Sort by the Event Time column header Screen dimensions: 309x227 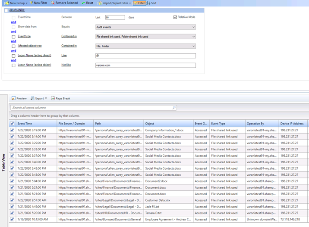tap(25, 124)
